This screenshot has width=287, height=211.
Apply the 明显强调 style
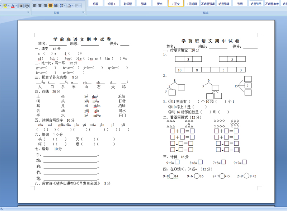(x=224, y=4)
